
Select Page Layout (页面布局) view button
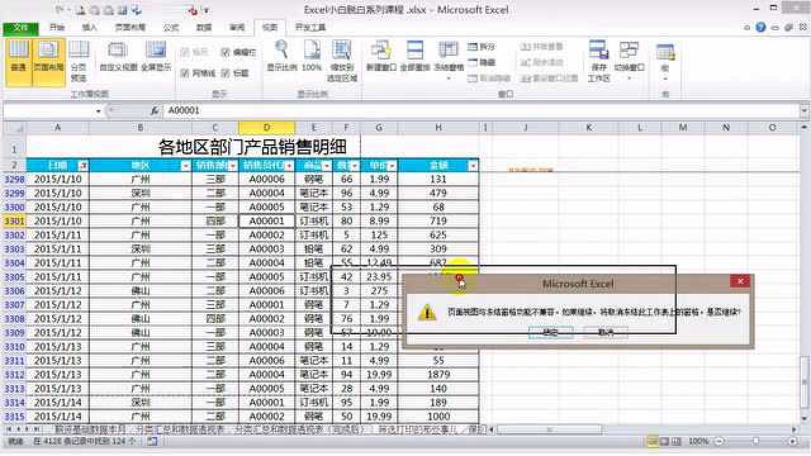point(49,62)
